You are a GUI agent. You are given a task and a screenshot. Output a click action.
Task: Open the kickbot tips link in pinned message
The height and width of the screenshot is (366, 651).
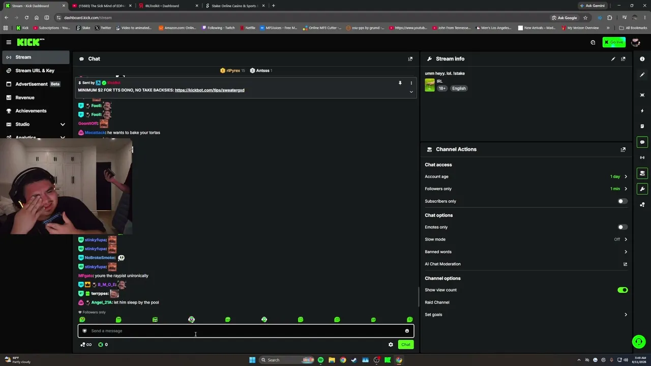[x=210, y=90]
